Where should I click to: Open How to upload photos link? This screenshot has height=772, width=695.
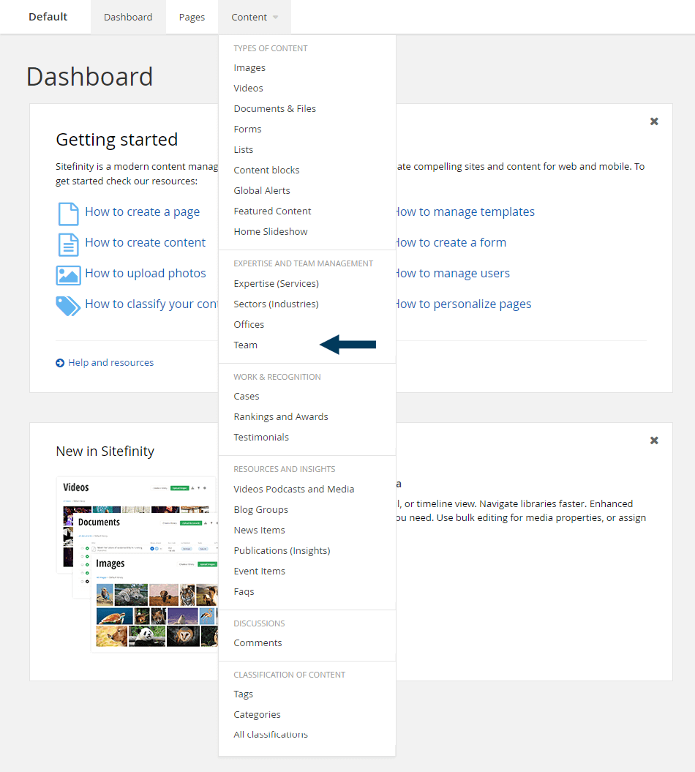pos(145,274)
